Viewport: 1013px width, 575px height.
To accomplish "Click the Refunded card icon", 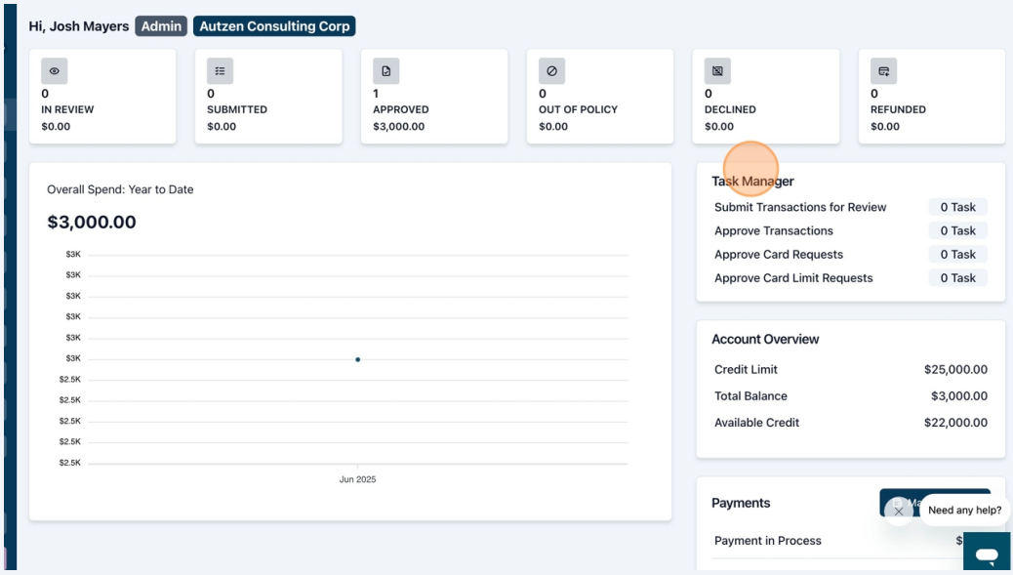I will tap(883, 71).
